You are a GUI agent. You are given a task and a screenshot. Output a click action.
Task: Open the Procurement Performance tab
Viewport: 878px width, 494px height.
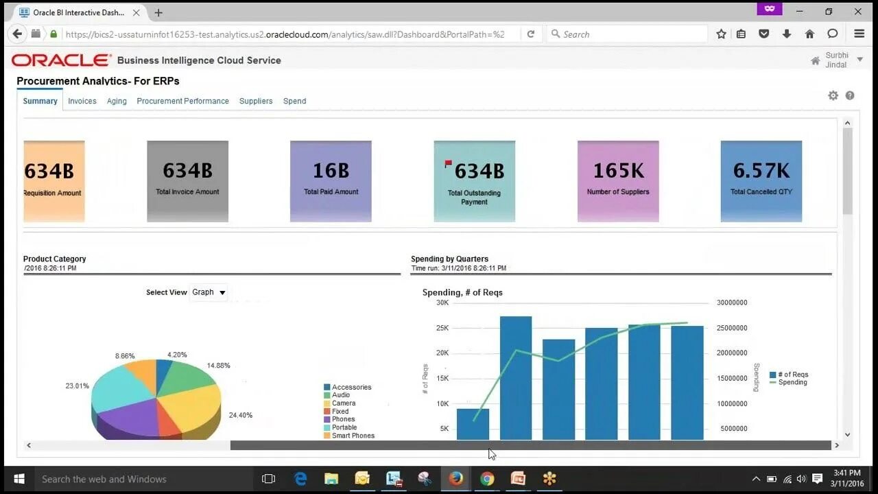(x=182, y=101)
